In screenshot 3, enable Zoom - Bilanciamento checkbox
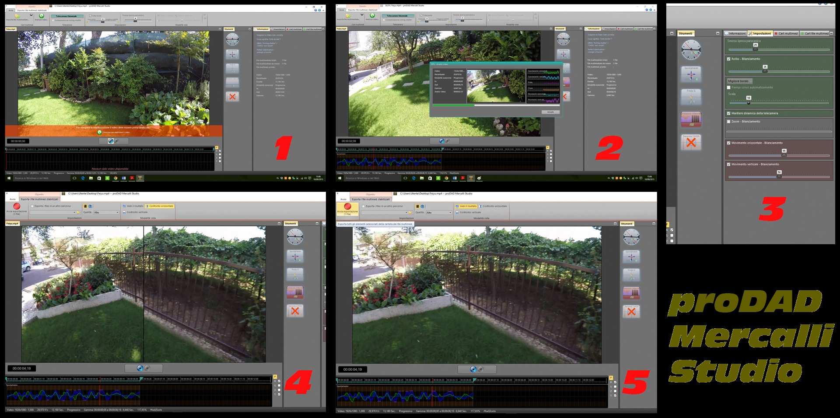This screenshot has width=840, height=418. 729,122
